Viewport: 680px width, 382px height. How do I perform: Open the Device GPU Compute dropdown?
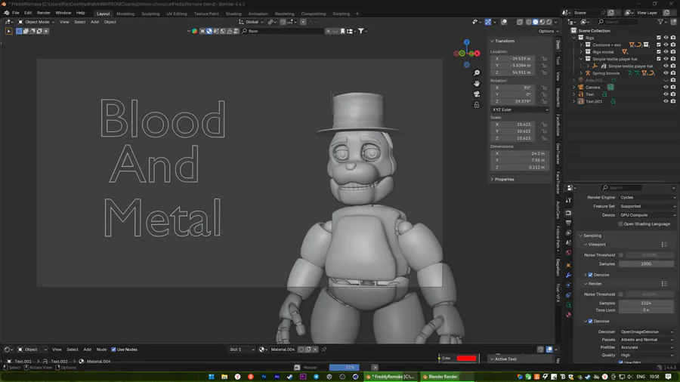(x=648, y=215)
